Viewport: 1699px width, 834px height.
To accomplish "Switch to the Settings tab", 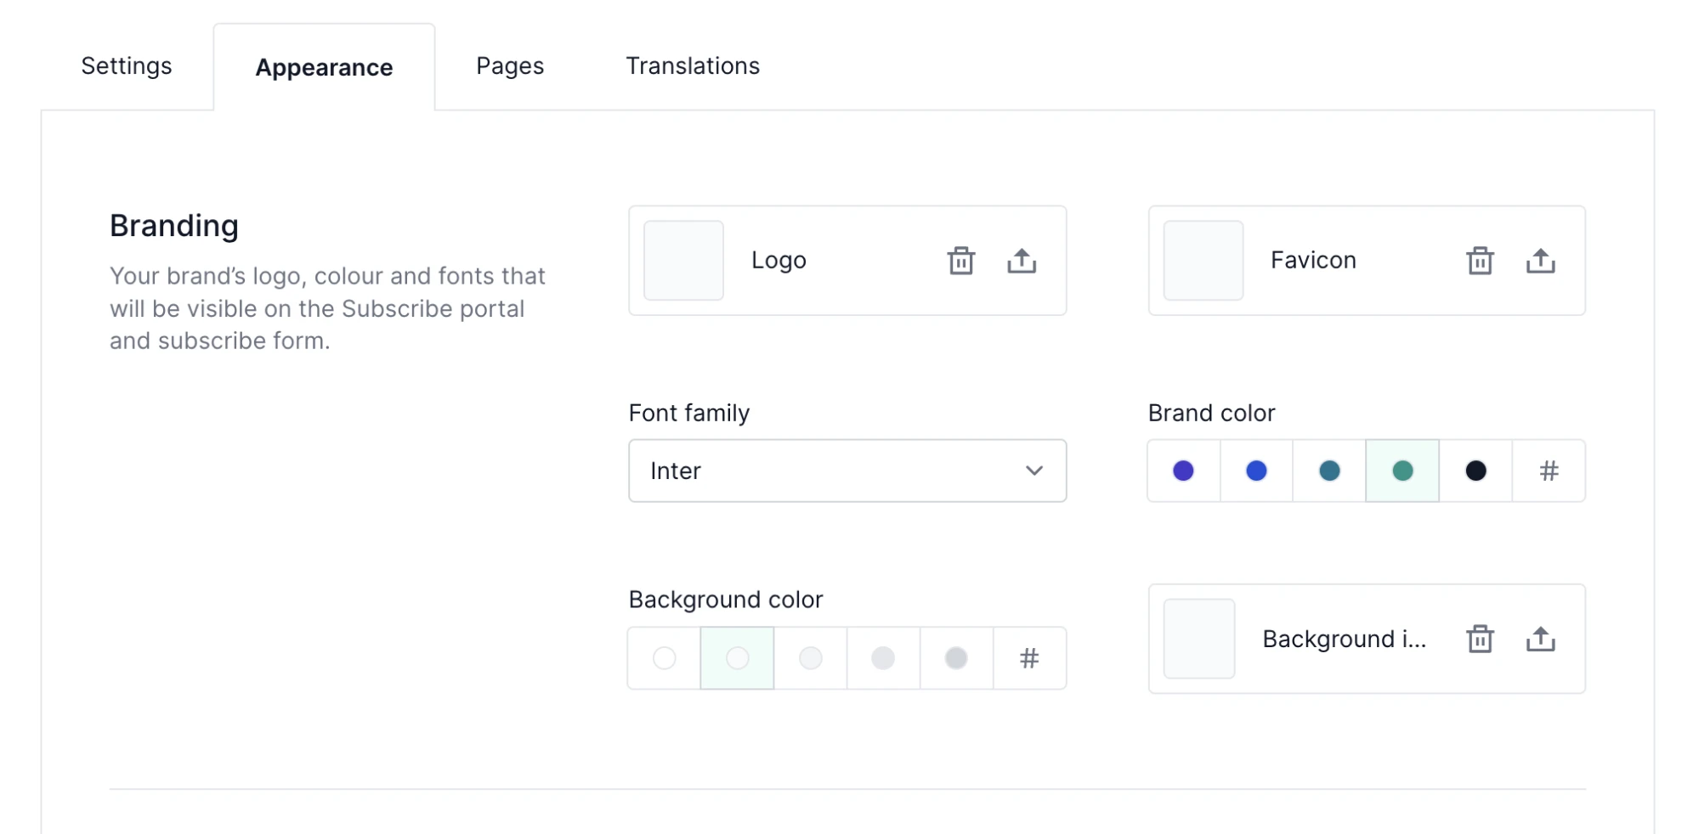I will click(127, 66).
